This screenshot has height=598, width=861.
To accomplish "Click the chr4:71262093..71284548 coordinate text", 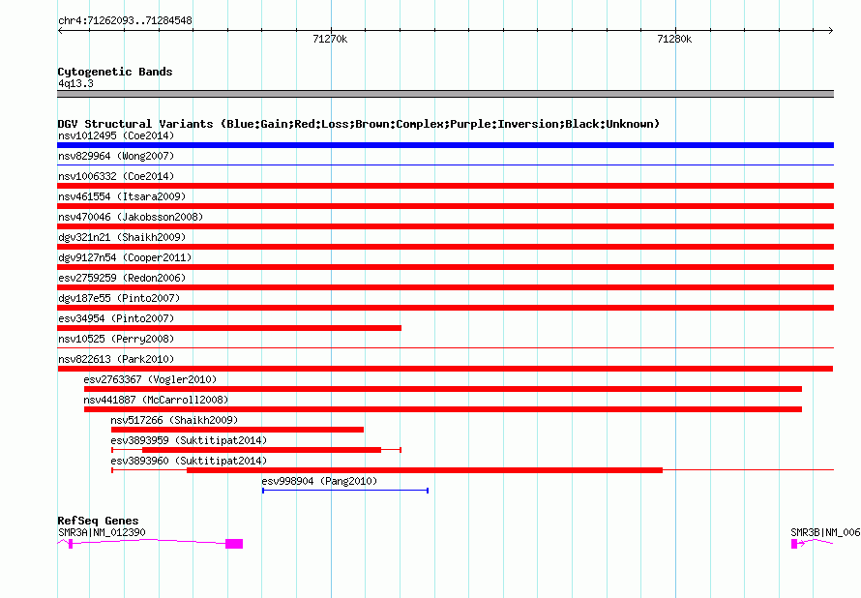I will point(125,20).
